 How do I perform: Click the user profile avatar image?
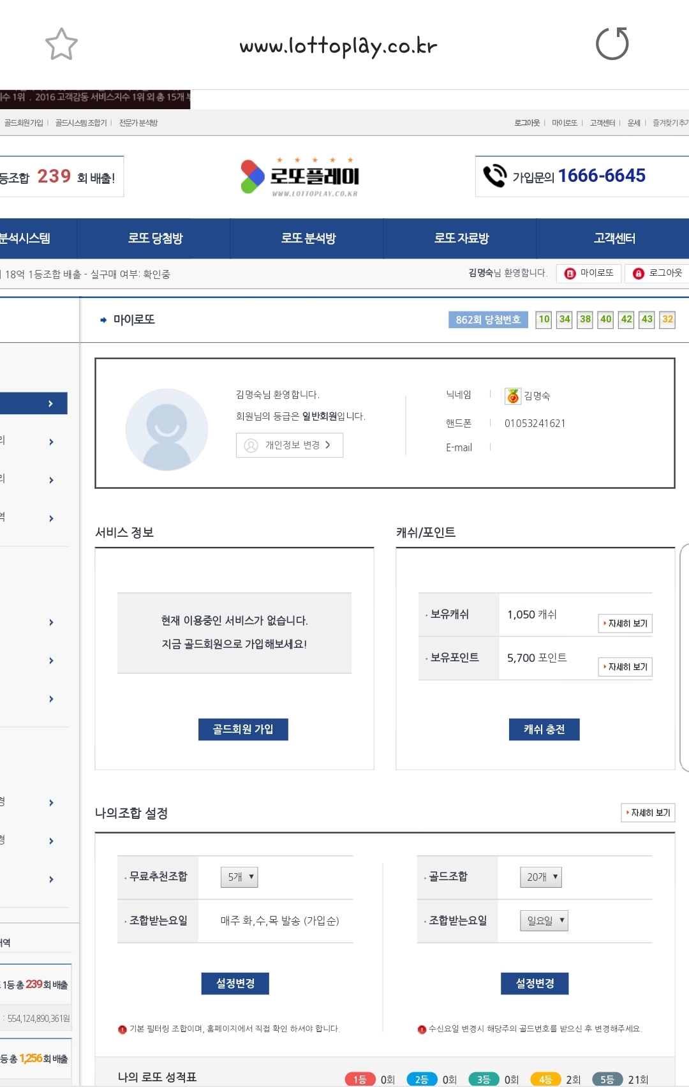click(x=167, y=430)
